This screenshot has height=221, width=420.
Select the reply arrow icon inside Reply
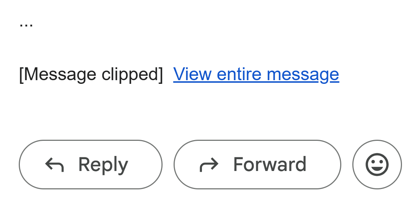click(x=56, y=164)
